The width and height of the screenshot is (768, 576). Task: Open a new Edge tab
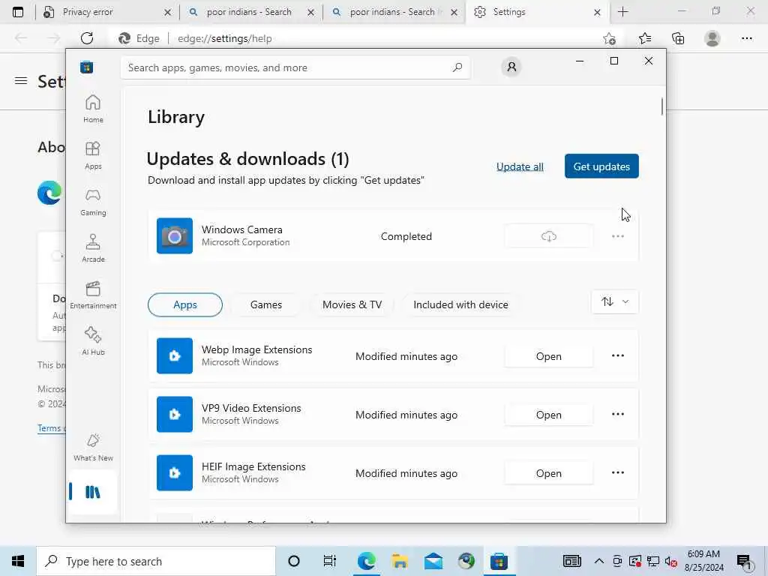coord(622,12)
